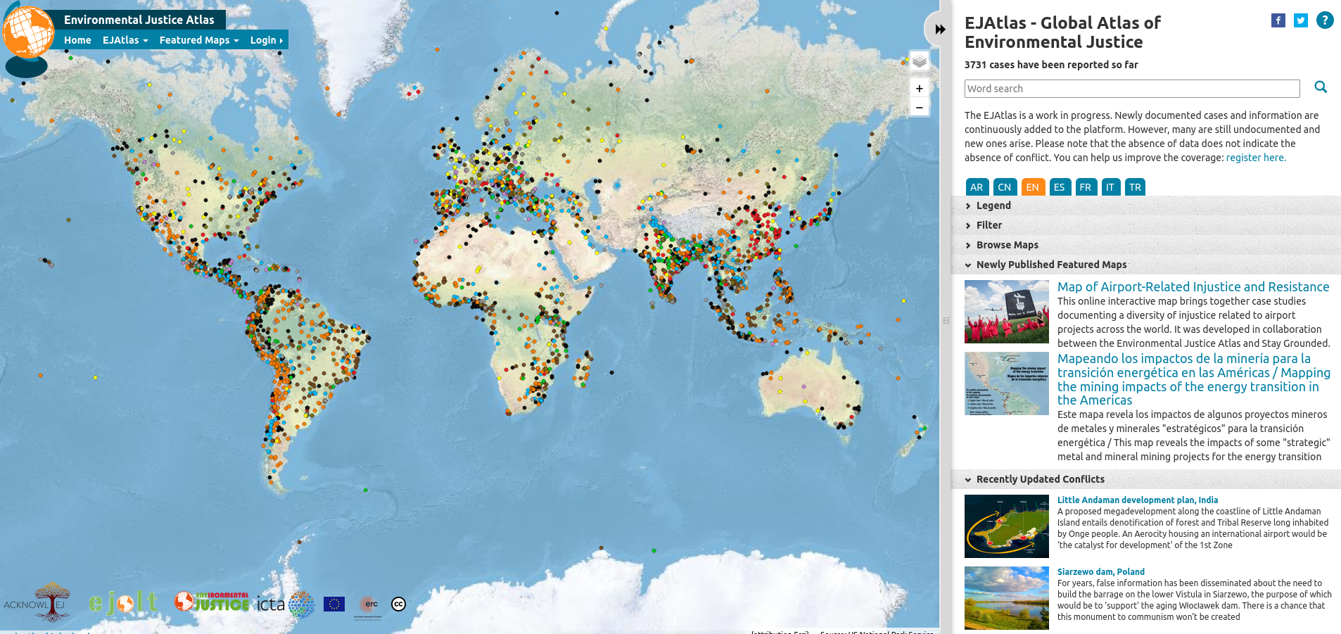The width and height of the screenshot is (1341, 634).
Task: Click the Facebook share icon
Action: pyautogui.click(x=1278, y=20)
